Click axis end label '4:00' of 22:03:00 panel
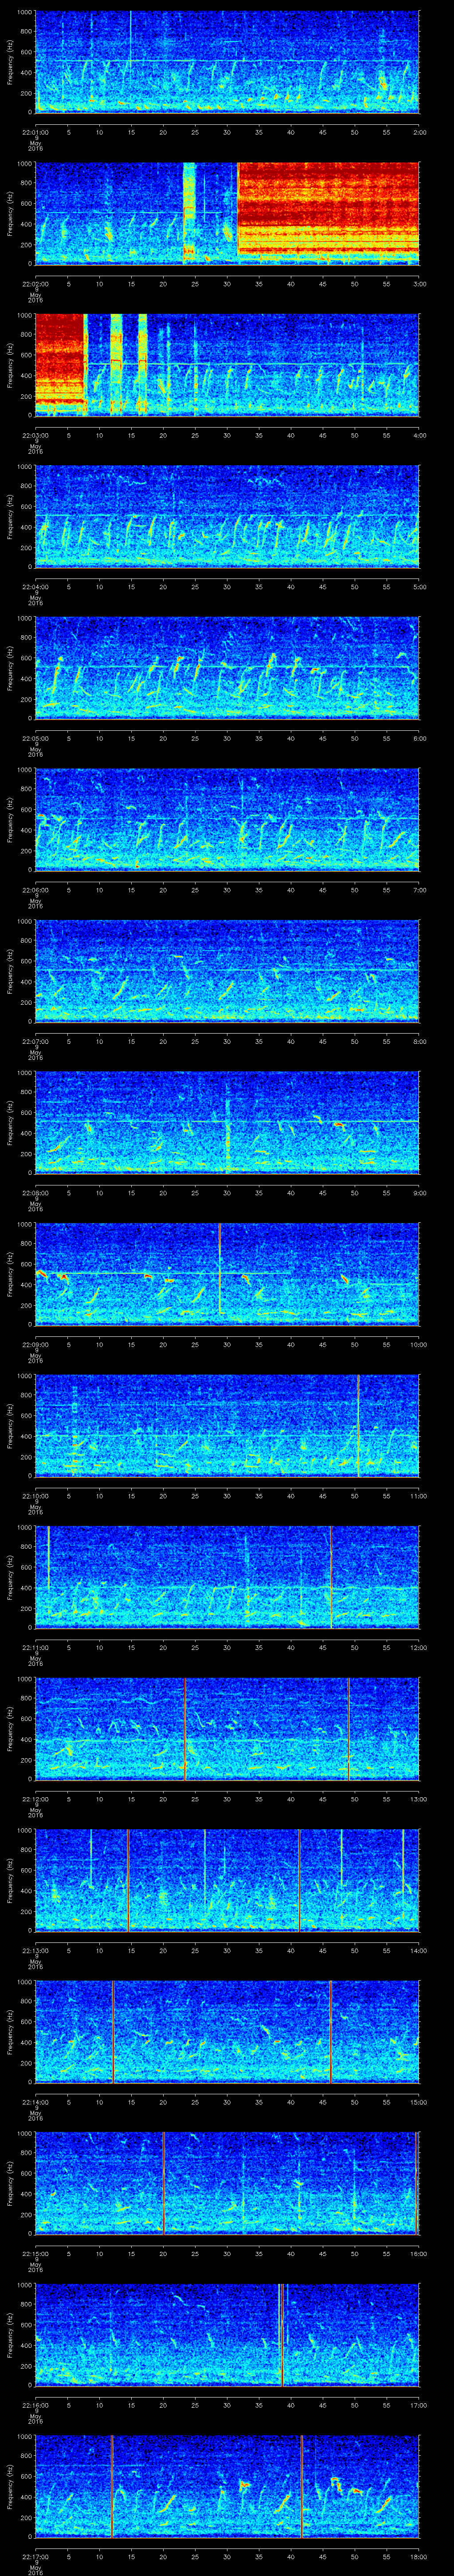The width and height of the screenshot is (454, 2576). coord(419,434)
